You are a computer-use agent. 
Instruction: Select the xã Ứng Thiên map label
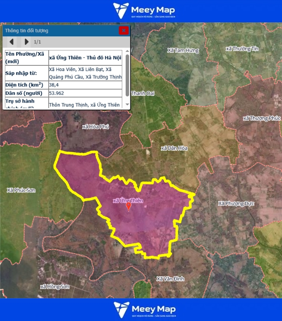tap(128, 201)
